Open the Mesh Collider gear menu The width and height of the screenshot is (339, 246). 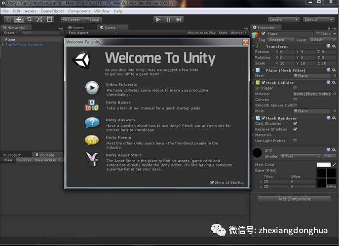click(334, 82)
